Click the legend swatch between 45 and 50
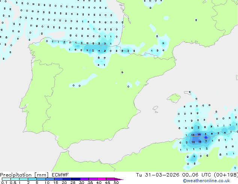The height and width of the screenshot is (184, 238). coord(110,179)
